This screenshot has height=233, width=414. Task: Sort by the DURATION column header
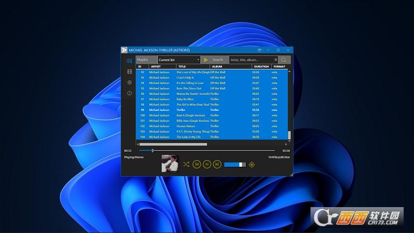261,67
